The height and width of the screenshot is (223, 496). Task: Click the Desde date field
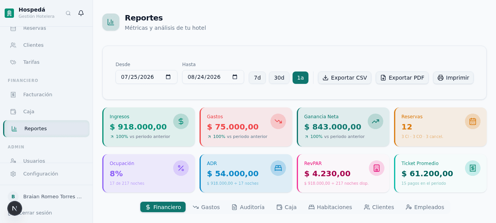[146, 77]
